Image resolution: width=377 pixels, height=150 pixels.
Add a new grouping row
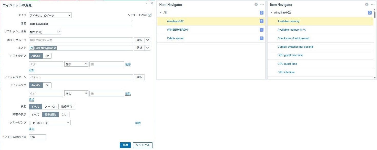pos(31,129)
